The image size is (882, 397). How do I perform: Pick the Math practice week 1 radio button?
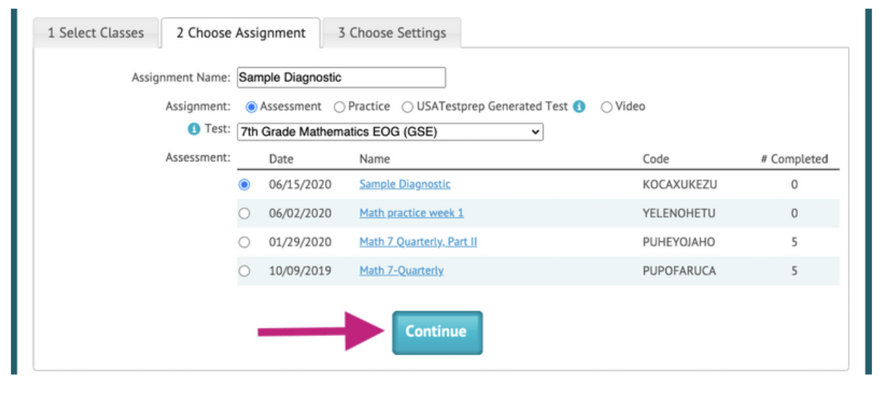tap(244, 213)
